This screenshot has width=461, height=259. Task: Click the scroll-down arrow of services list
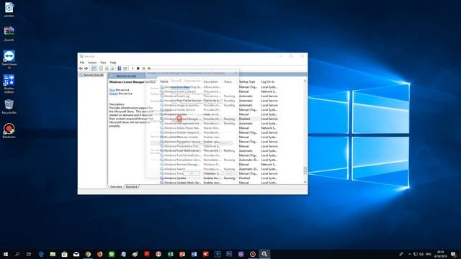305,182
